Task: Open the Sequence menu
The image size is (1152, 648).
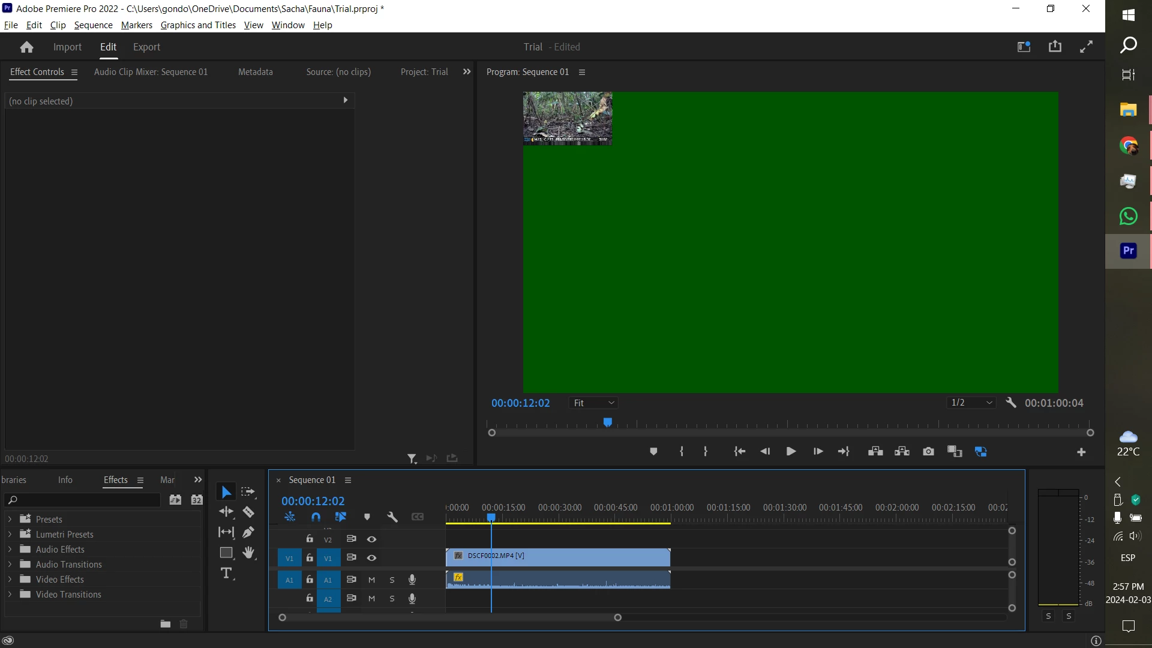Action: pos(93,25)
